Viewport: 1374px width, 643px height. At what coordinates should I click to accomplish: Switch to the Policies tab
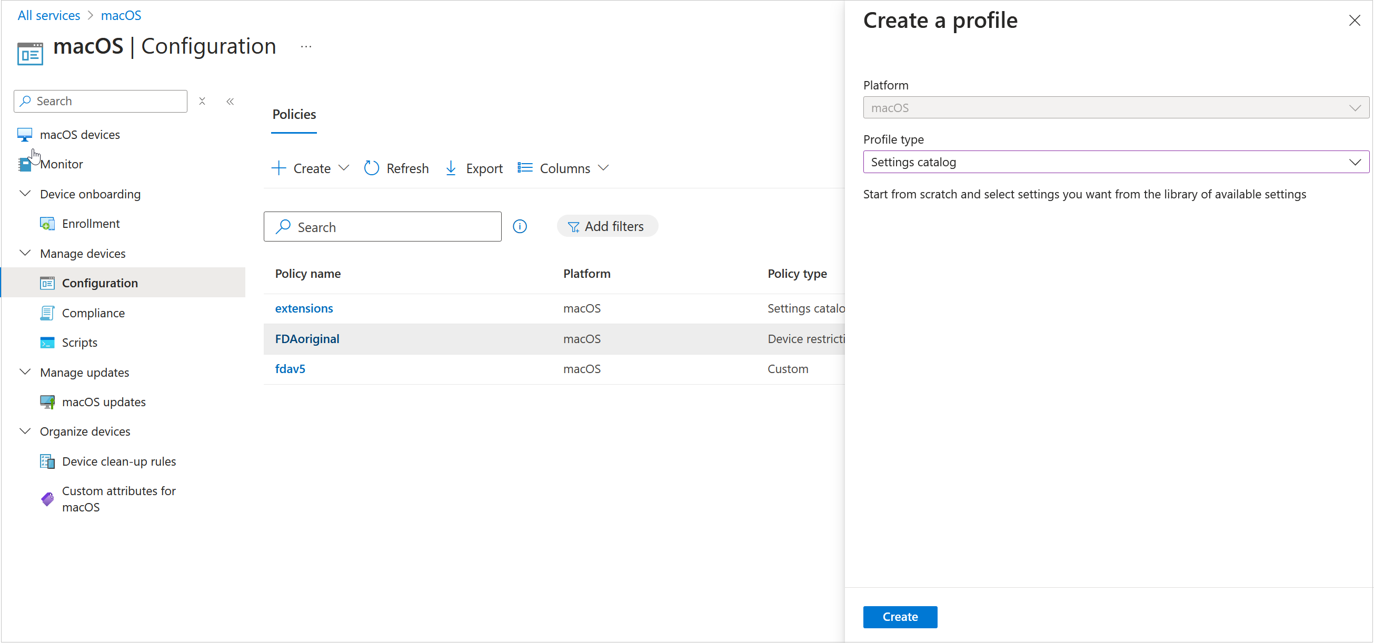click(293, 114)
